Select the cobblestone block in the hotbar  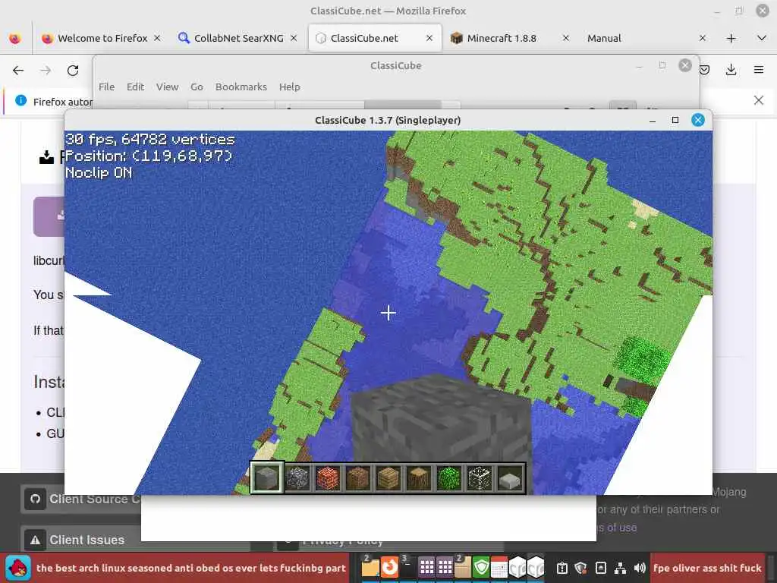297,477
